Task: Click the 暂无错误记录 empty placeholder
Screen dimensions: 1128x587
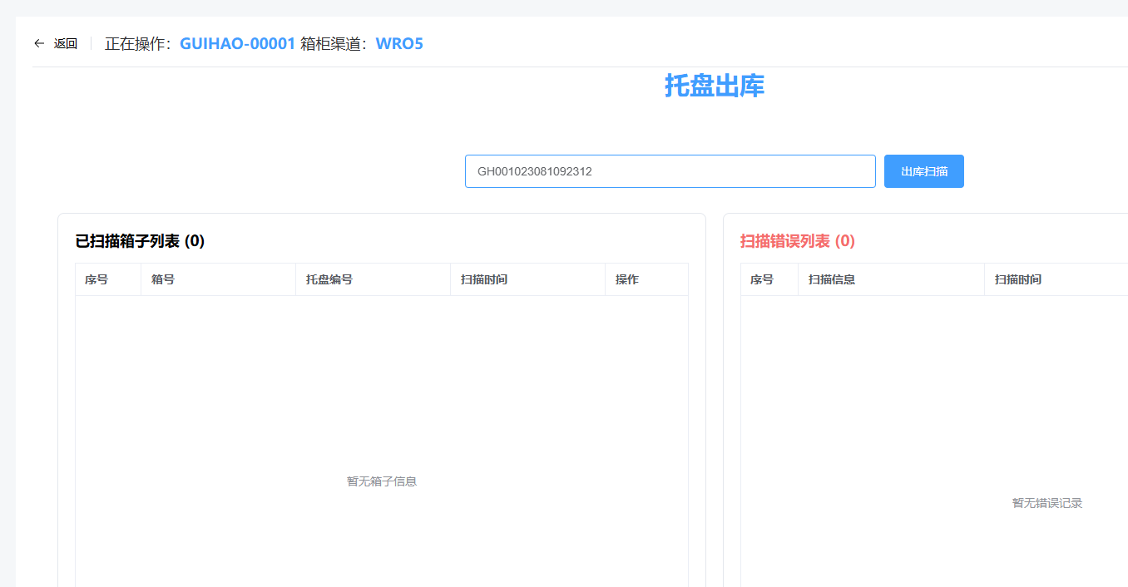Action: tap(1046, 503)
